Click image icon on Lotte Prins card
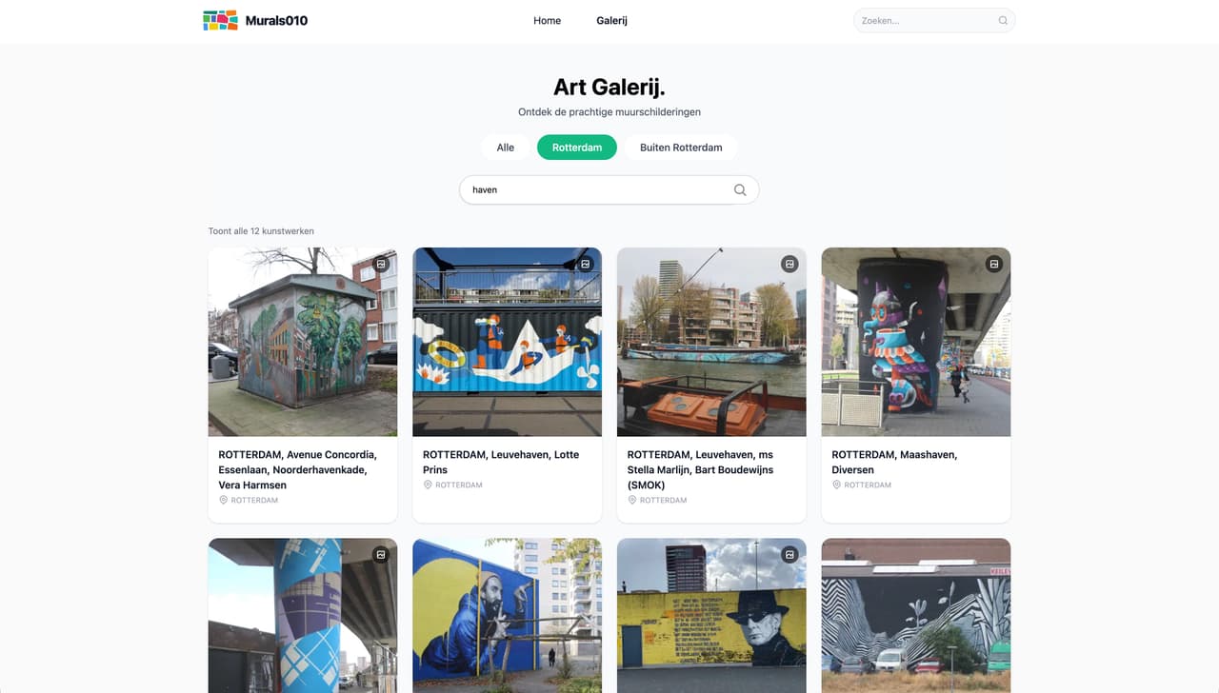The width and height of the screenshot is (1219, 693). (x=586, y=264)
